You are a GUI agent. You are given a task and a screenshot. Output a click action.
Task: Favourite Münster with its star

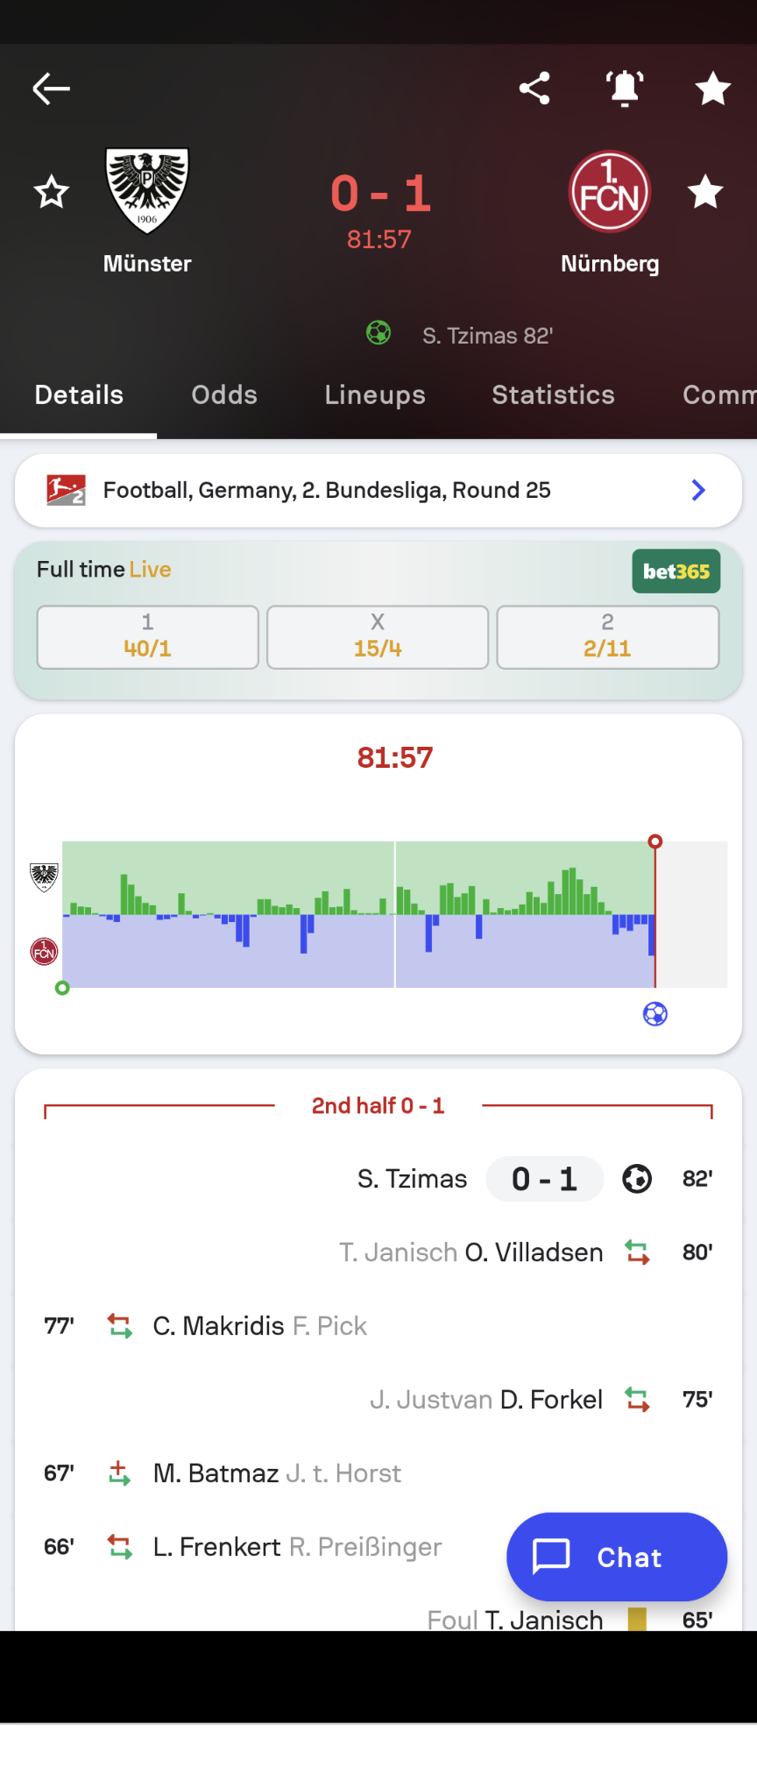(x=52, y=192)
